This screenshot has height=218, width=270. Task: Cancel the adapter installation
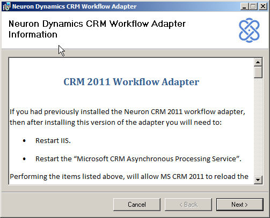(137, 205)
